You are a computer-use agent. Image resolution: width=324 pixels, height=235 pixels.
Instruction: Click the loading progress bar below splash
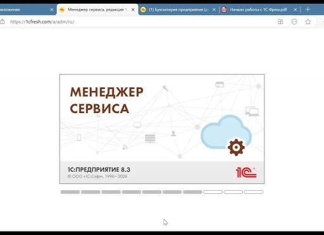pyautogui.click(x=162, y=192)
